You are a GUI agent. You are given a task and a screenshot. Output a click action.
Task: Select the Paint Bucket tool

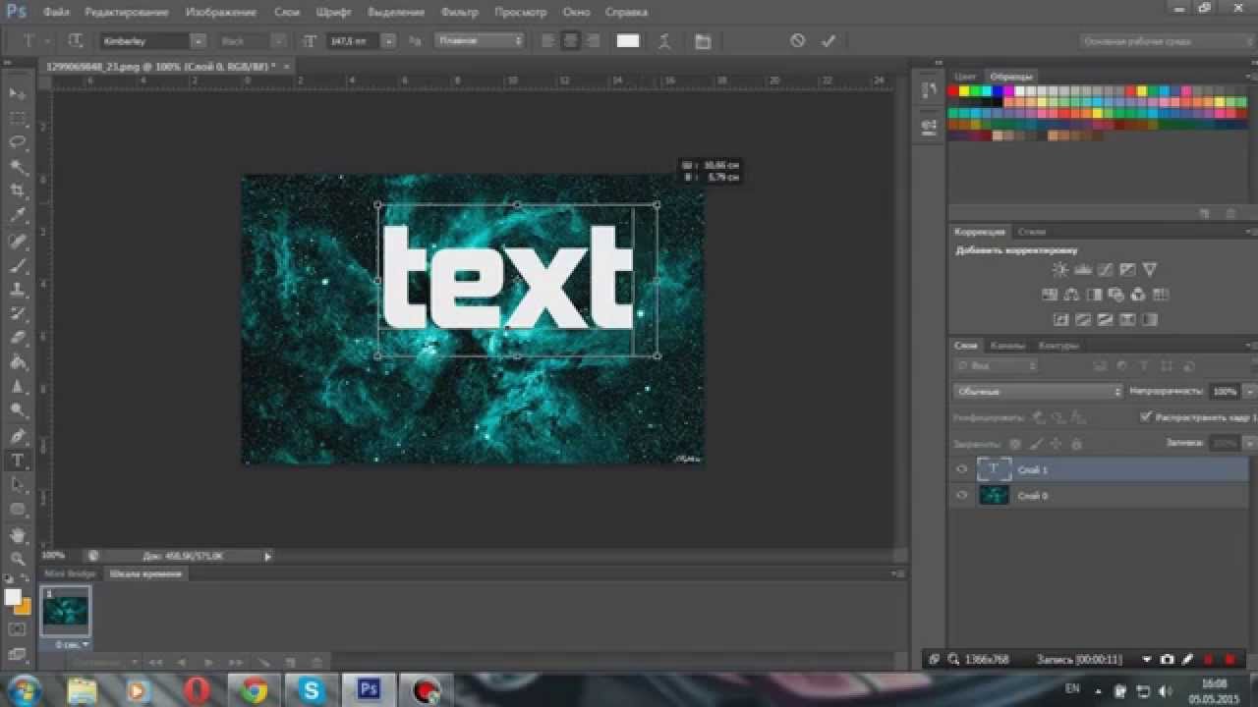(18, 363)
